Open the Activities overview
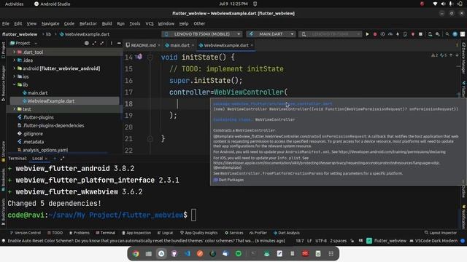 pyautogui.click(x=14, y=4)
